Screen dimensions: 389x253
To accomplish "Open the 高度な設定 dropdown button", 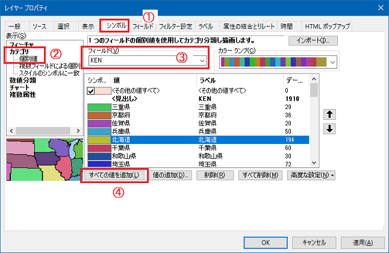I will click(311, 175).
